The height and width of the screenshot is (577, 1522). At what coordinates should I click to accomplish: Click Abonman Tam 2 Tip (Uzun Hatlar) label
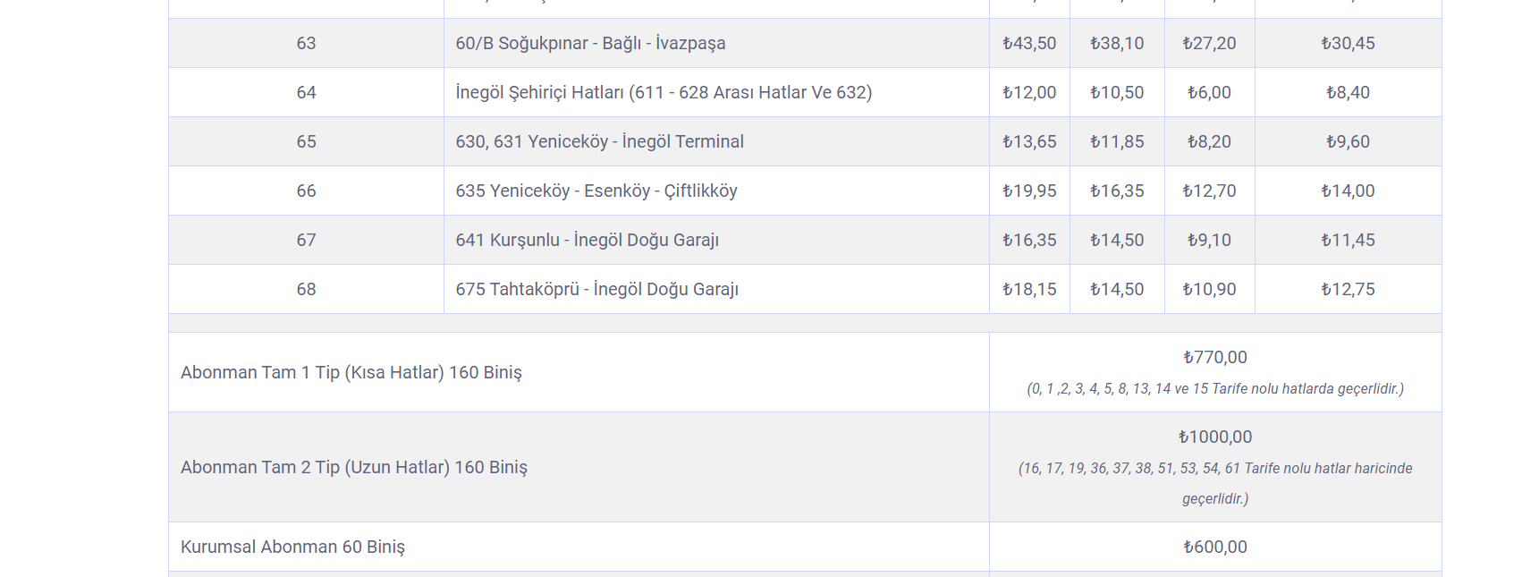point(354,467)
